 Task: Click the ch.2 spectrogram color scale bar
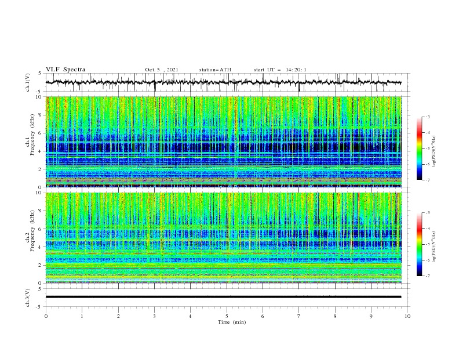(x=419, y=244)
